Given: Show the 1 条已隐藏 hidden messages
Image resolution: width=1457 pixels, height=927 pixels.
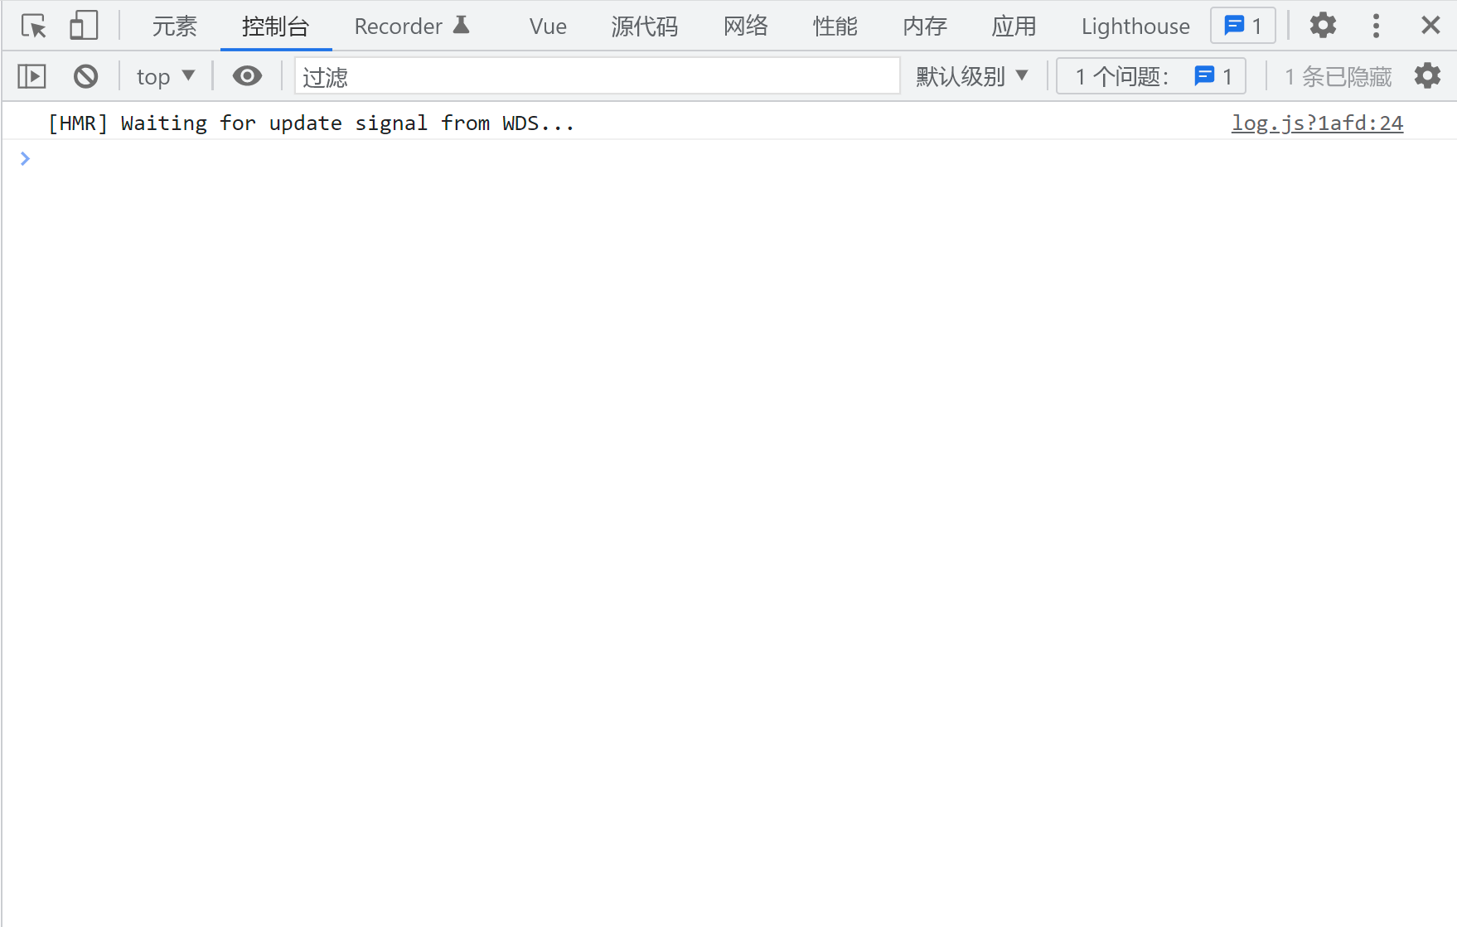Looking at the screenshot, I should [x=1336, y=75].
